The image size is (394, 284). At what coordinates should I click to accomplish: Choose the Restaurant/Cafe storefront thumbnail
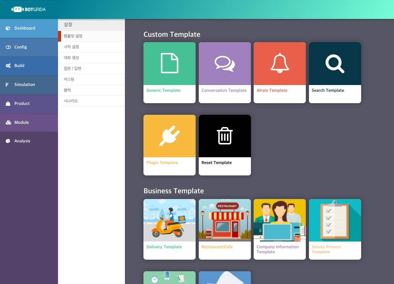click(225, 220)
